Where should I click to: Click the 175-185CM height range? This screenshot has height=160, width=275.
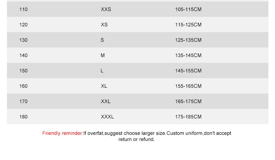click(188, 117)
